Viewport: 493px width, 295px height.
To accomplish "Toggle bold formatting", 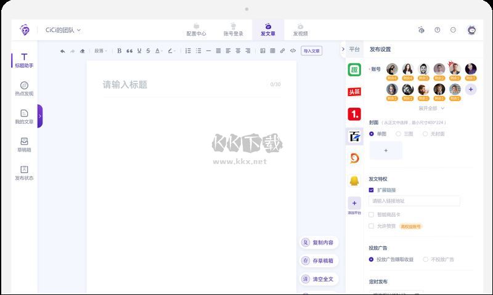I will (119, 51).
